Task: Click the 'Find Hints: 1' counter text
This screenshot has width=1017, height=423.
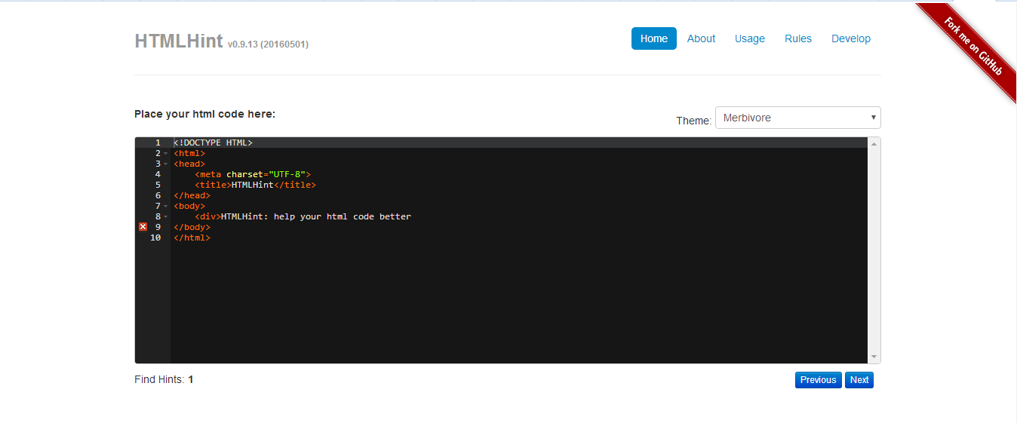Action: 164,379
